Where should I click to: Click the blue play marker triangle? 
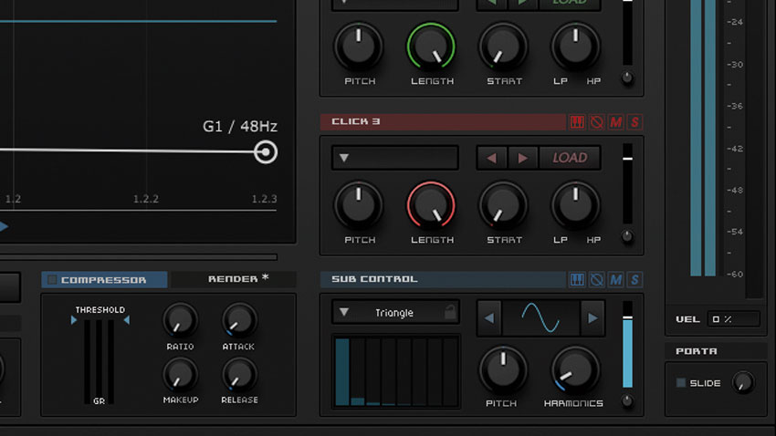click(x=4, y=227)
